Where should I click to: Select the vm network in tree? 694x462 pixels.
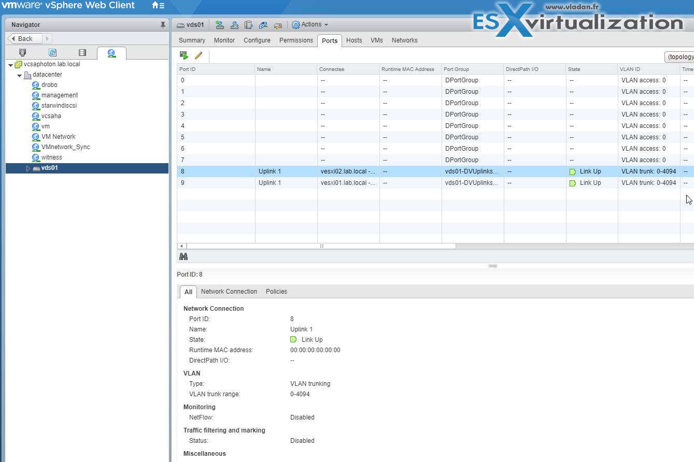pyautogui.click(x=46, y=126)
